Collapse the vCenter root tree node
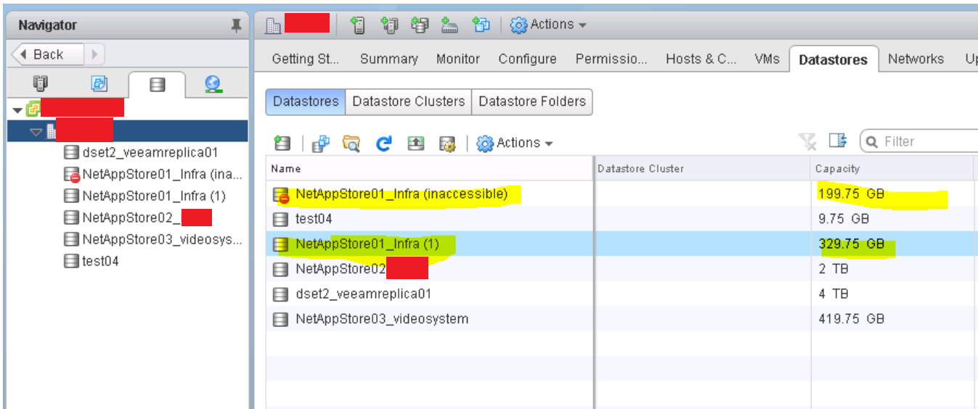The width and height of the screenshot is (978, 409). click(17, 110)
